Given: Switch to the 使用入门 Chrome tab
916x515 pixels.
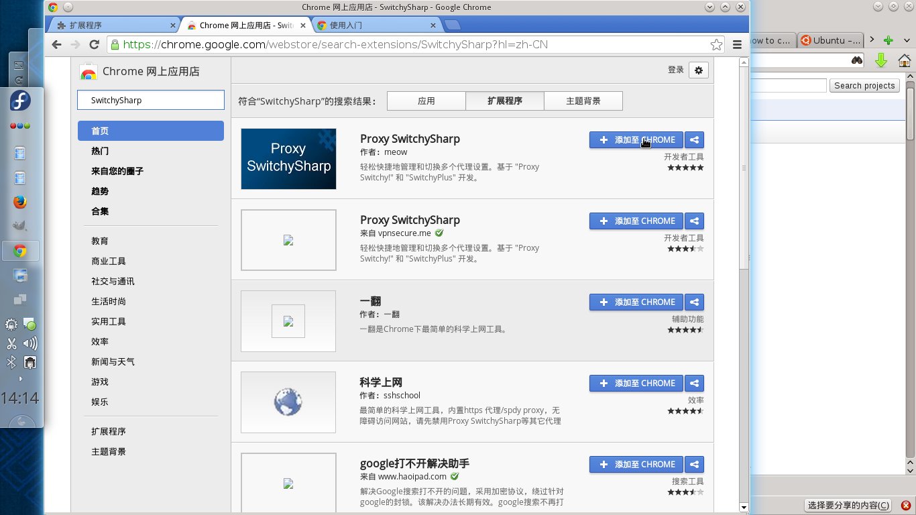Looking at the screenshot, I should (x=378, y=25).
